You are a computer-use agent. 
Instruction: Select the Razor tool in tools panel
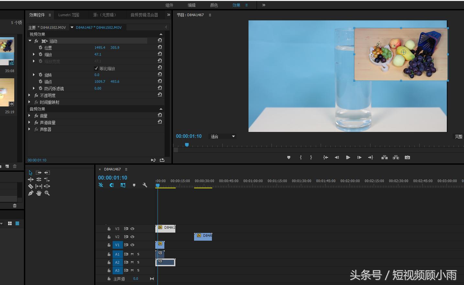(x=31, y=186)
